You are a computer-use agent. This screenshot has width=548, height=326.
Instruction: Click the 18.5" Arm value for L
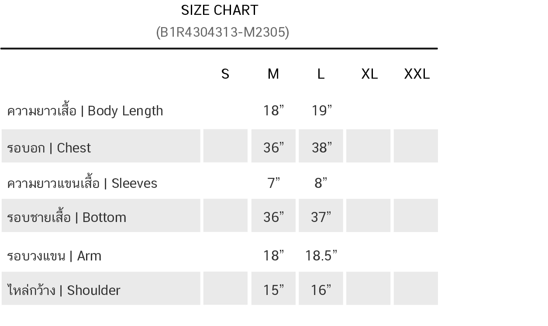[x=321, y=255]
